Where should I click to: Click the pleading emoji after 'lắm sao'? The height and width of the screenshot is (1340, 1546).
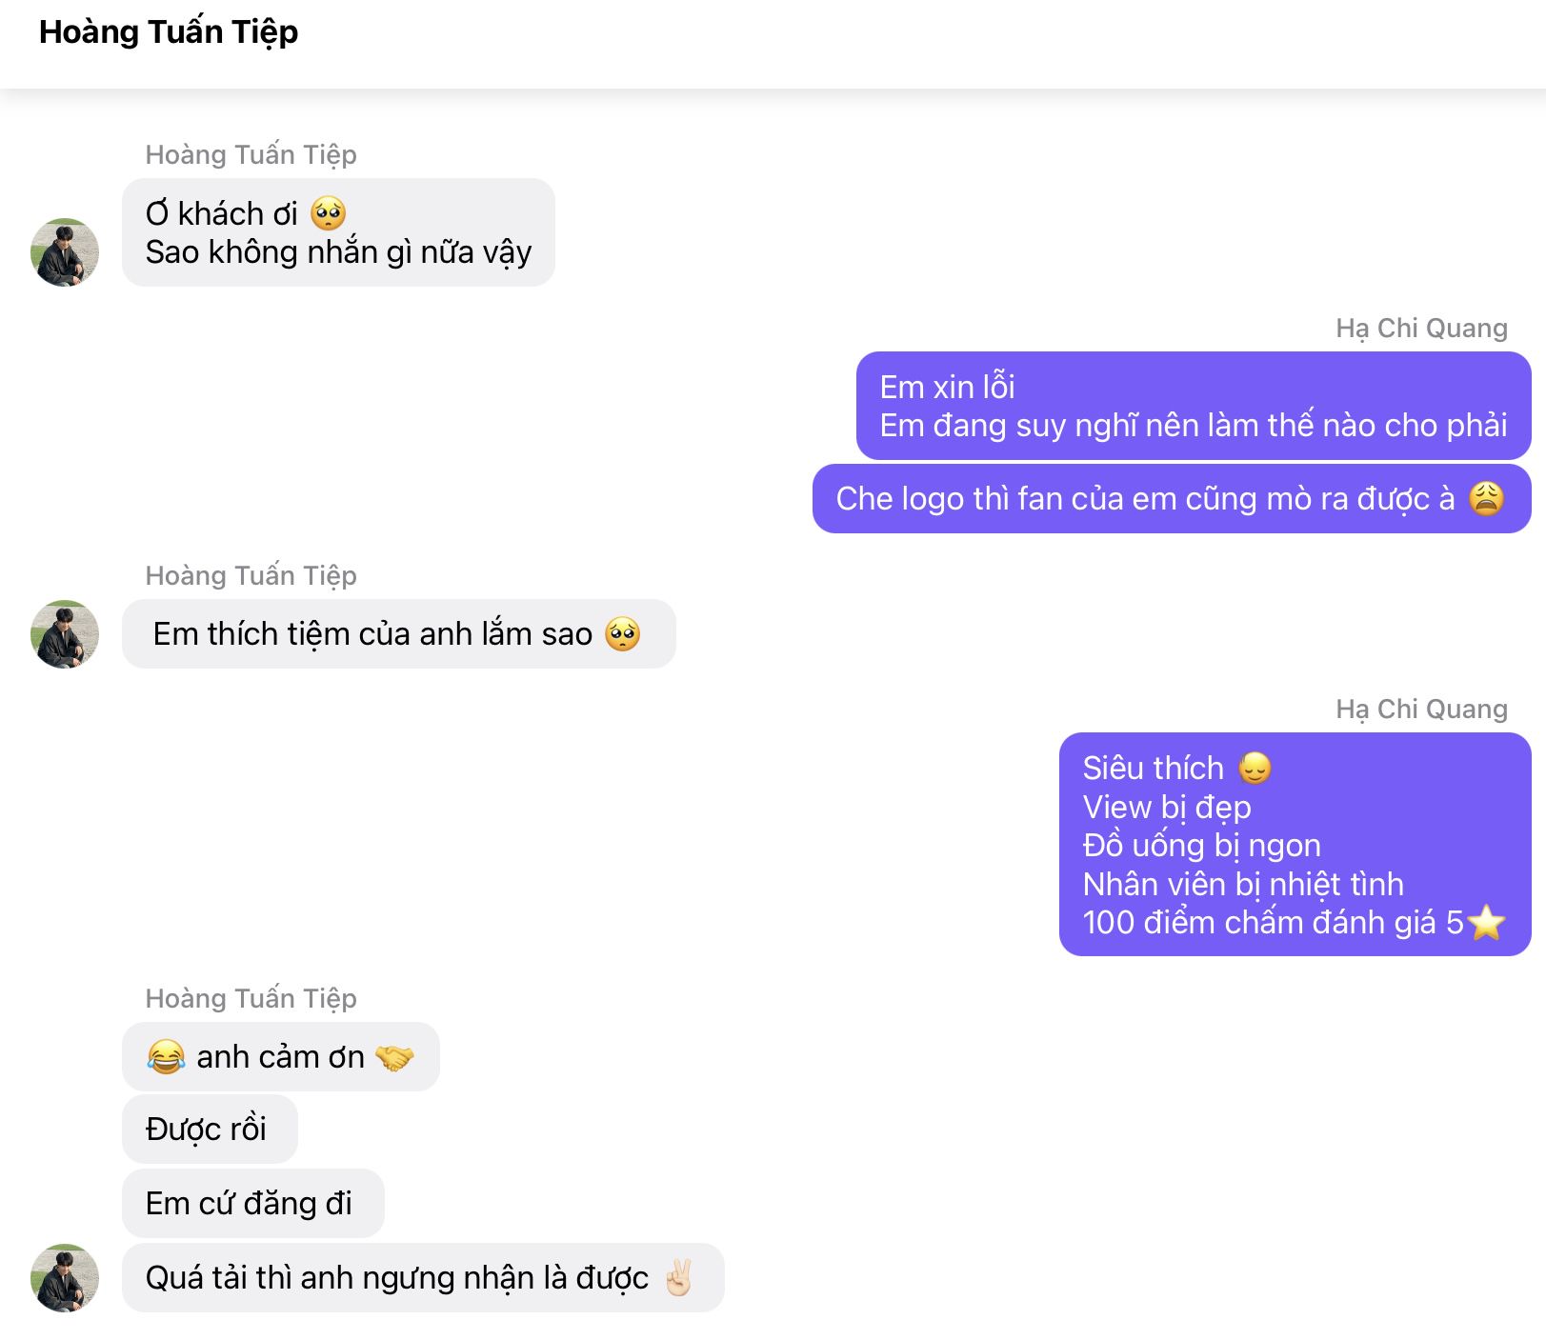[623, 634]
